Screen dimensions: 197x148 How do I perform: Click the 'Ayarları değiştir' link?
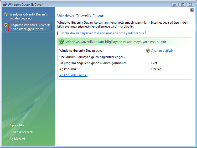pyautogui.click(x=162, y=51)
